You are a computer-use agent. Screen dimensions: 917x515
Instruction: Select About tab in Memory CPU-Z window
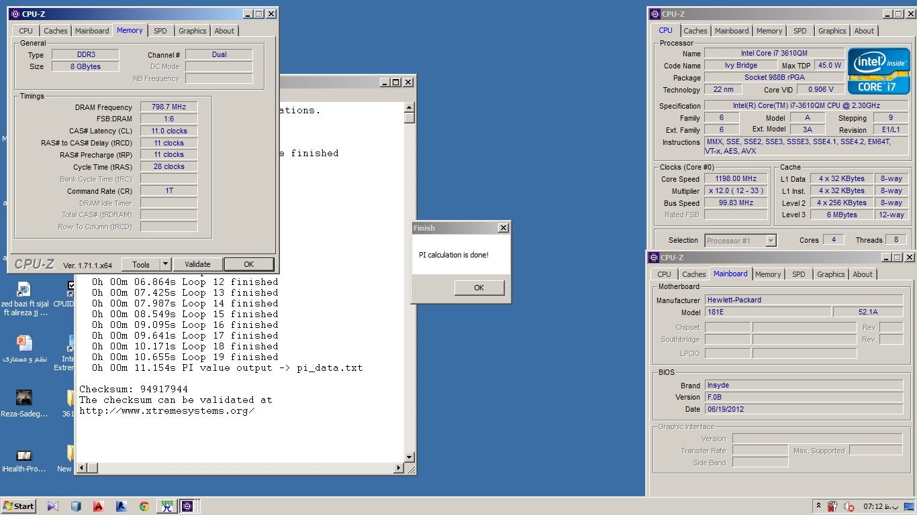pos(224,31)
